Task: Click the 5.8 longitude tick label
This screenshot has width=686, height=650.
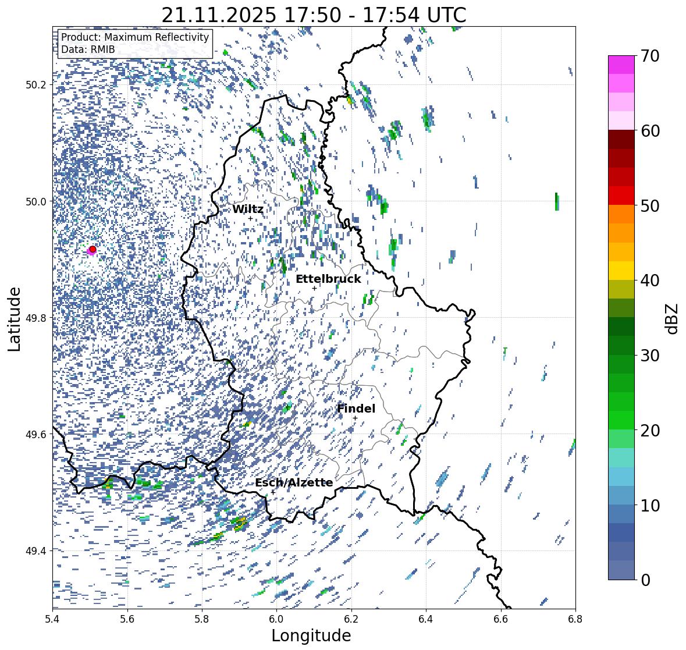Action: (202, 619)
